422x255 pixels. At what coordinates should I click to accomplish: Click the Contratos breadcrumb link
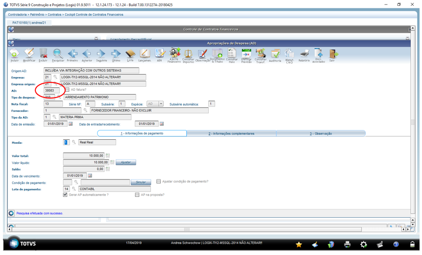click(54, 15)
